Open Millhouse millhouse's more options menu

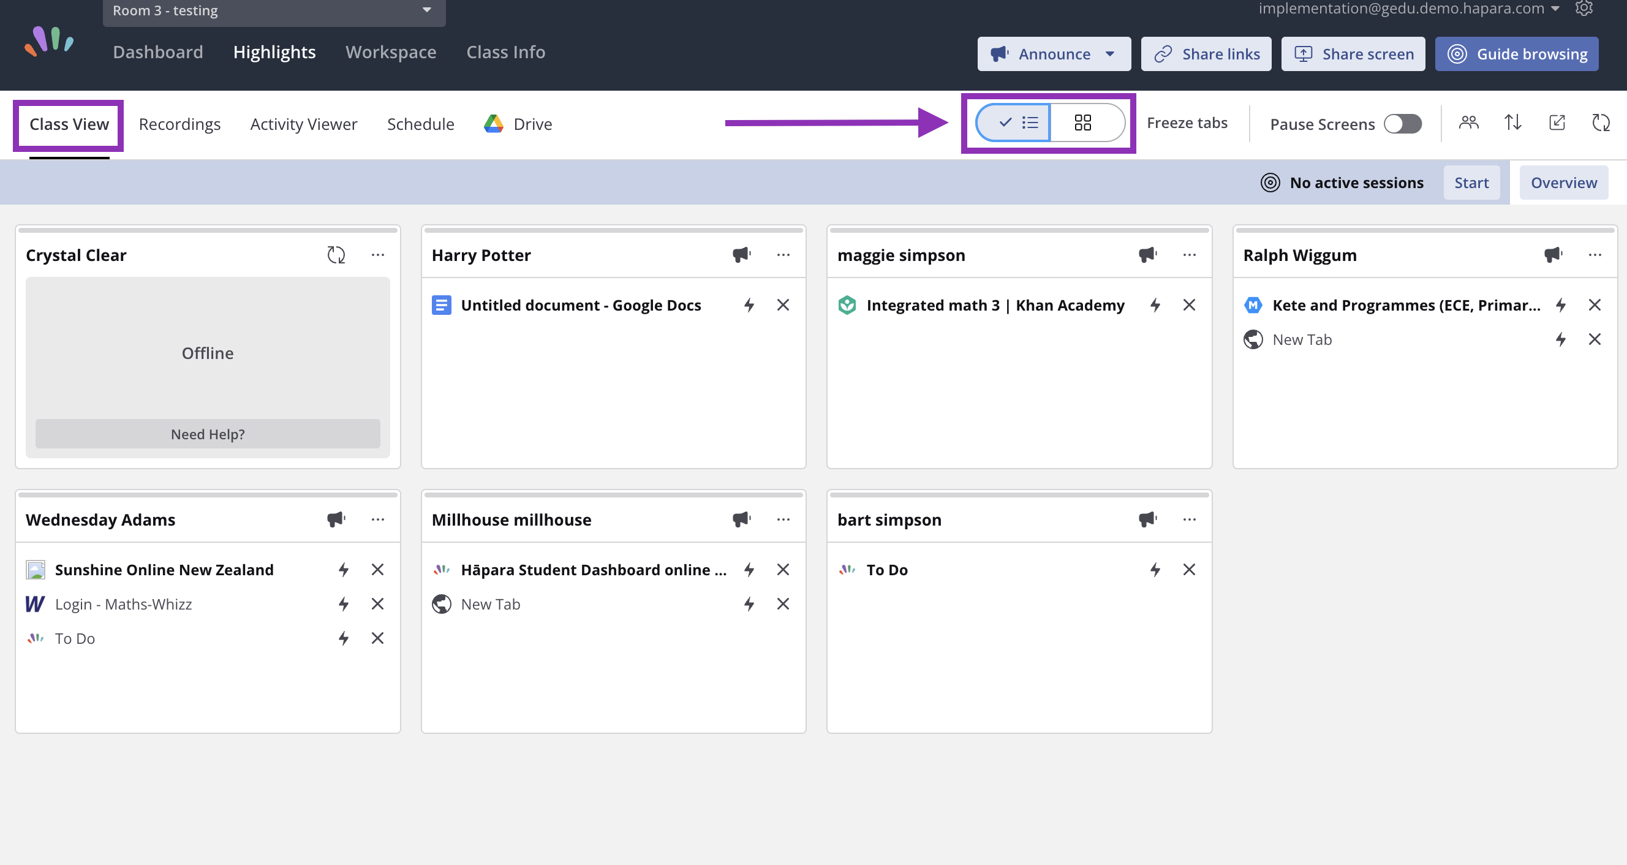coord(784,520)
